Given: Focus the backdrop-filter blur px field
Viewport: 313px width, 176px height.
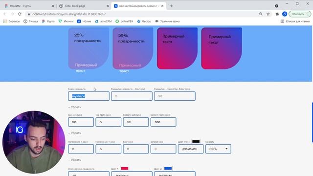Looking at the screenshot, I should point(175,96).
